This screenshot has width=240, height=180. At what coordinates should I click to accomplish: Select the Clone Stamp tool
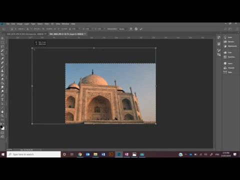pyautogui.click(x=2, y=71)
